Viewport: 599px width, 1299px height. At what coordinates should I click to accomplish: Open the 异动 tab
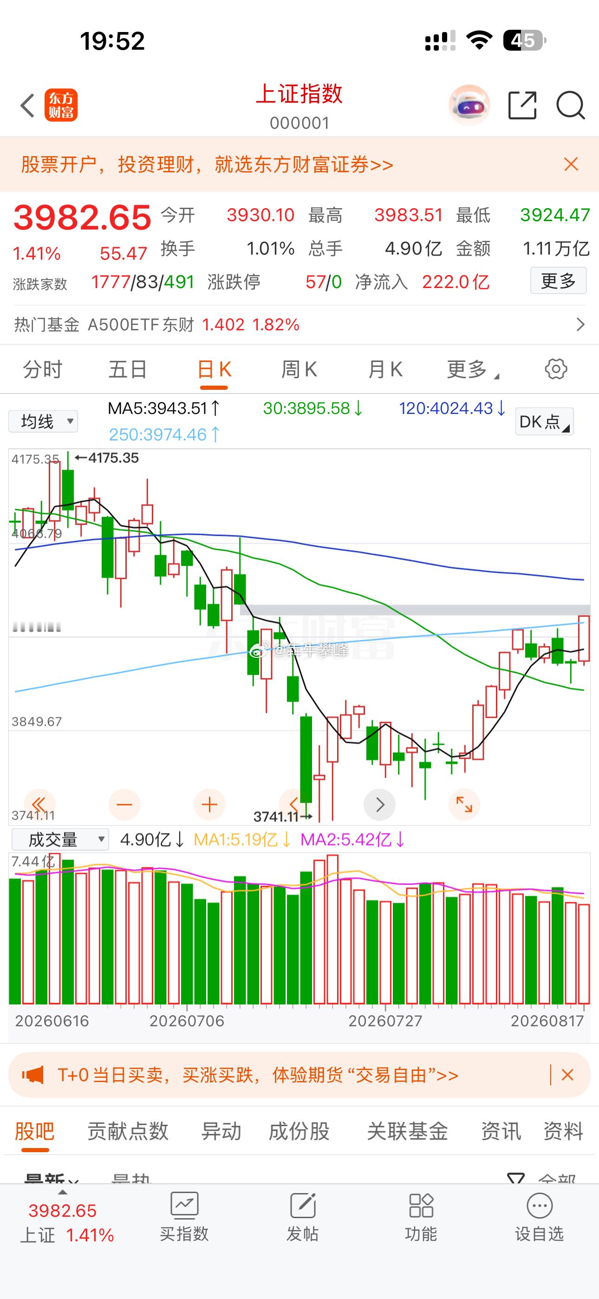221,1131
